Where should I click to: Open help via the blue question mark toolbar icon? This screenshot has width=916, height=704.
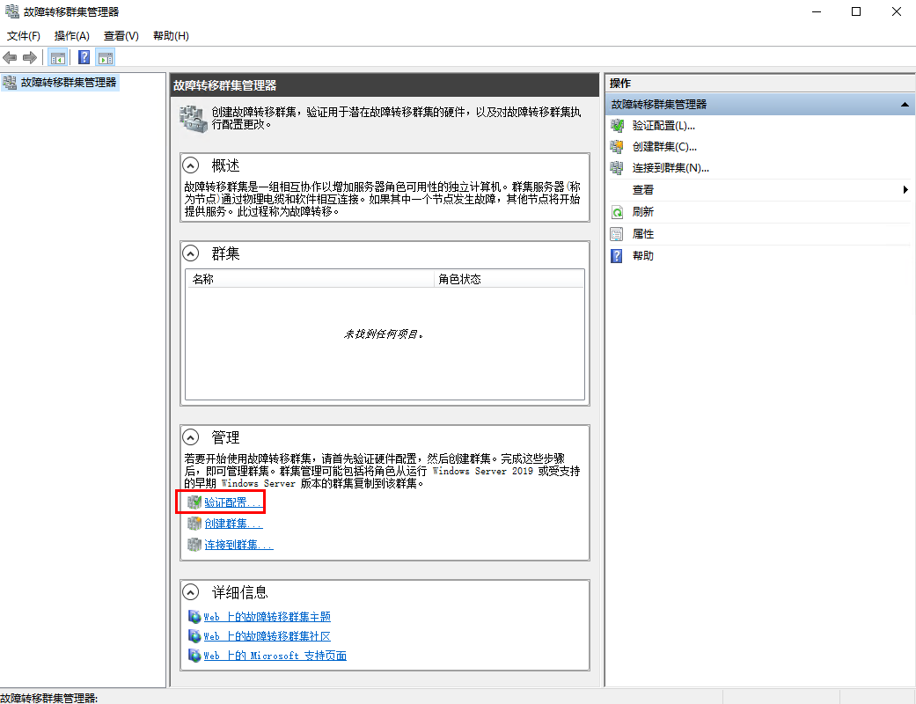(84, 57)
